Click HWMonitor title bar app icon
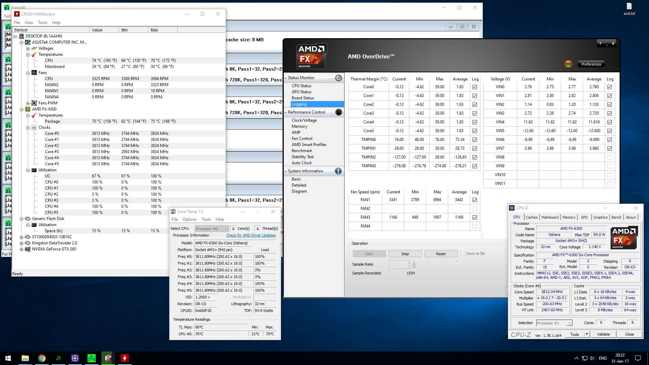The width and height of the screenshot is (649, 365). [17, 14]
